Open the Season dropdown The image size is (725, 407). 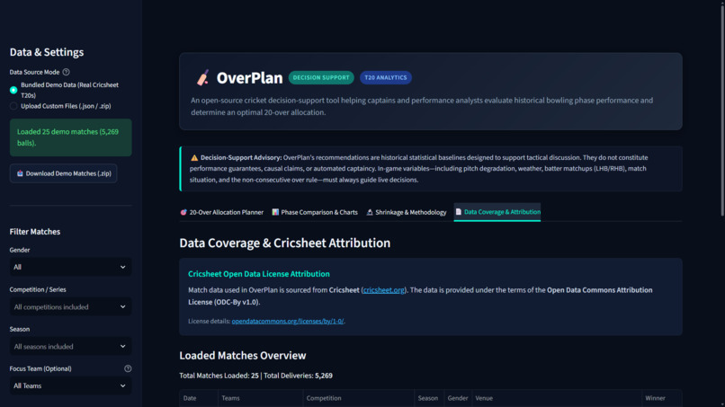point(70,347)
